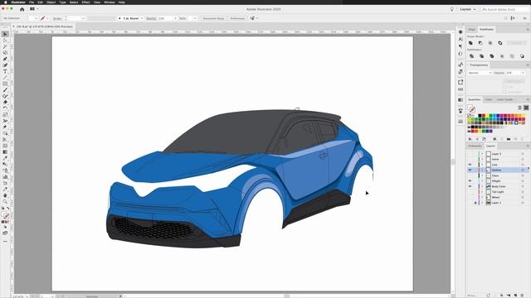Select the Paintbrush tool
The height and width of the screenshot is (298, 531).
[5, 90]
